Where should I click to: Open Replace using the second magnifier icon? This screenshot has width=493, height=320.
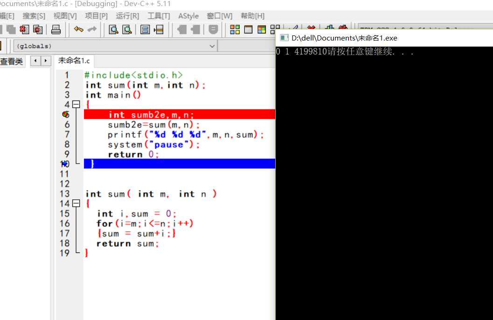tap(127, 29)
